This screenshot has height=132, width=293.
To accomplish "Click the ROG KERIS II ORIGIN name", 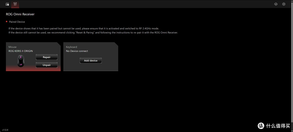I will click(x=21, y=51).
